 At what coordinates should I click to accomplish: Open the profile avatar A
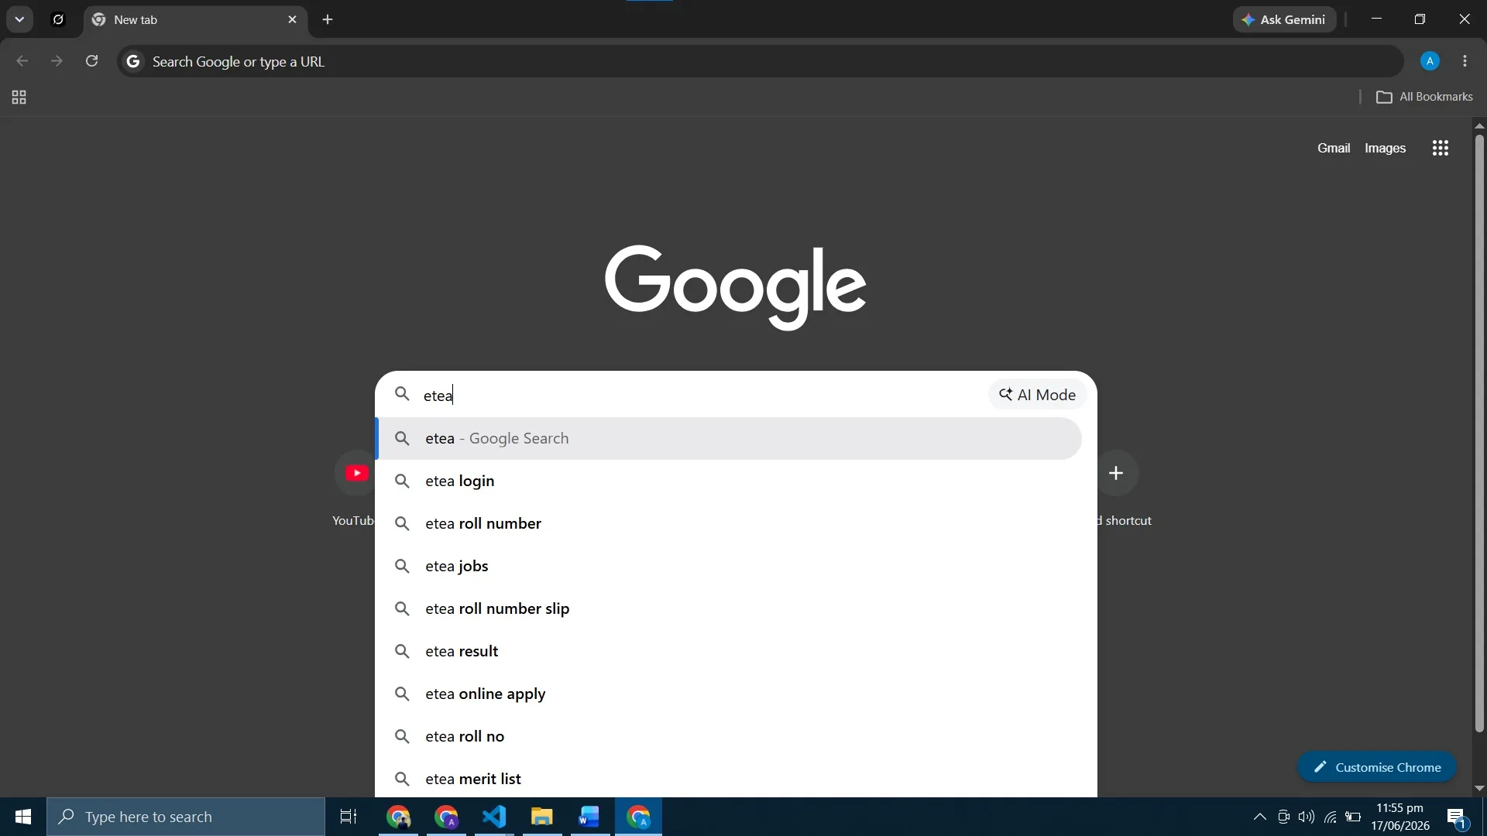click(1430, 61)
